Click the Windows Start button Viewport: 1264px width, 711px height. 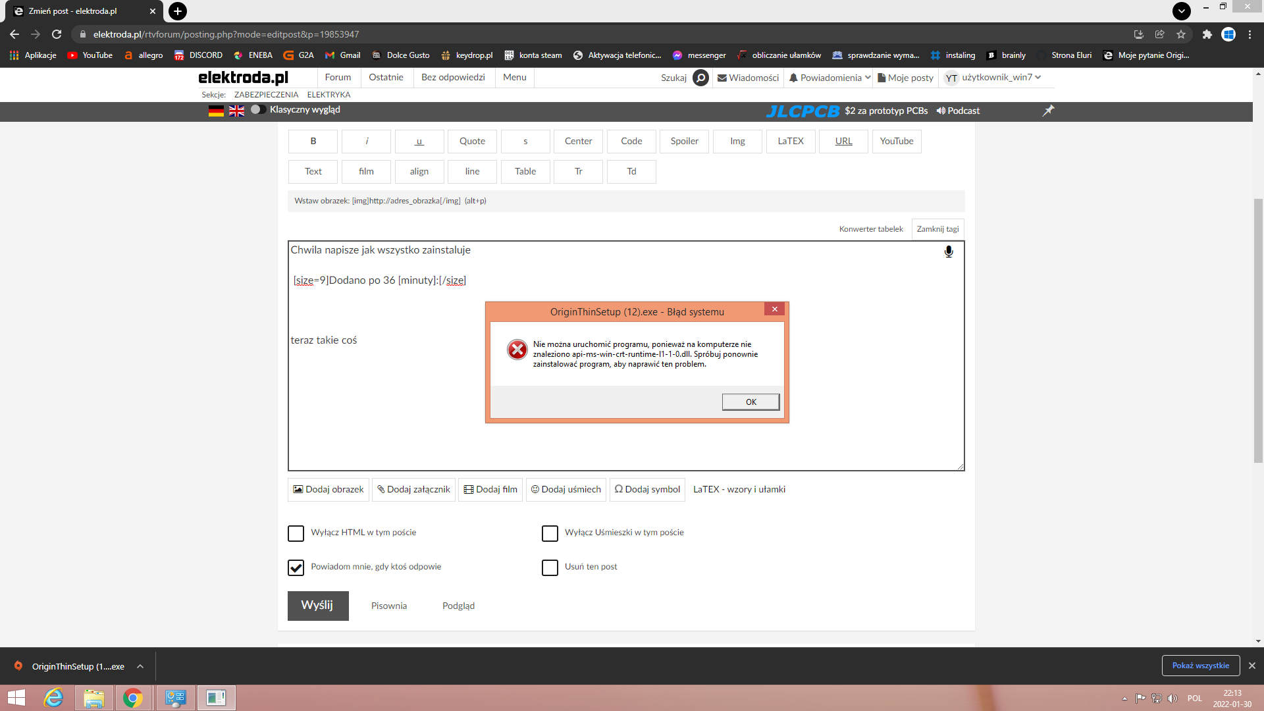(x=16, y=698)
